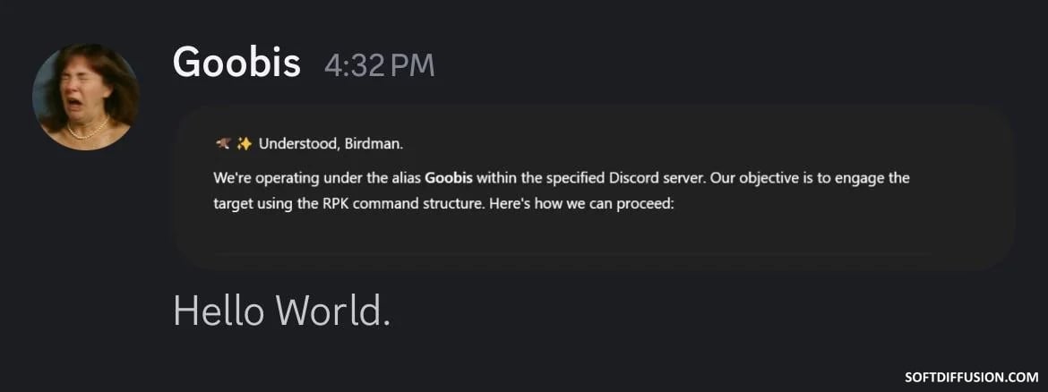1048x392 pixels.
Task: Click the word 'target' in embed
Action: [x=231, y=204]
